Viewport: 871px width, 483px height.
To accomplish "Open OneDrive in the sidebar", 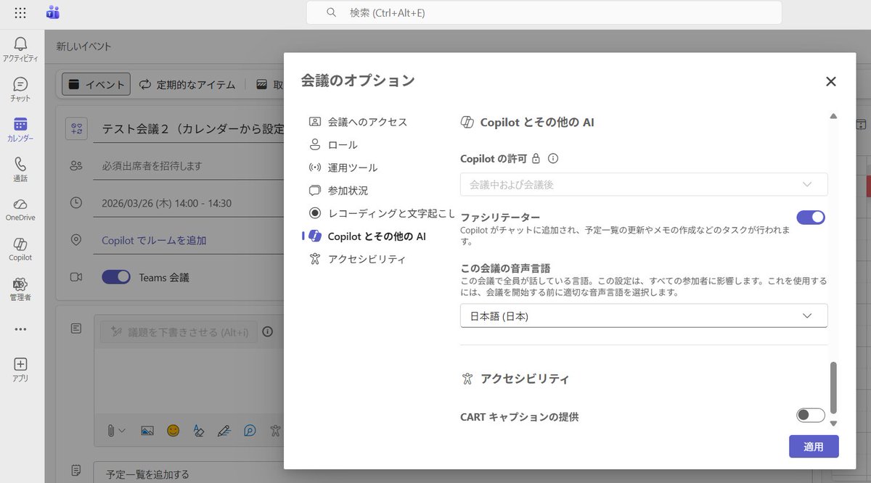I will [20, 209].
